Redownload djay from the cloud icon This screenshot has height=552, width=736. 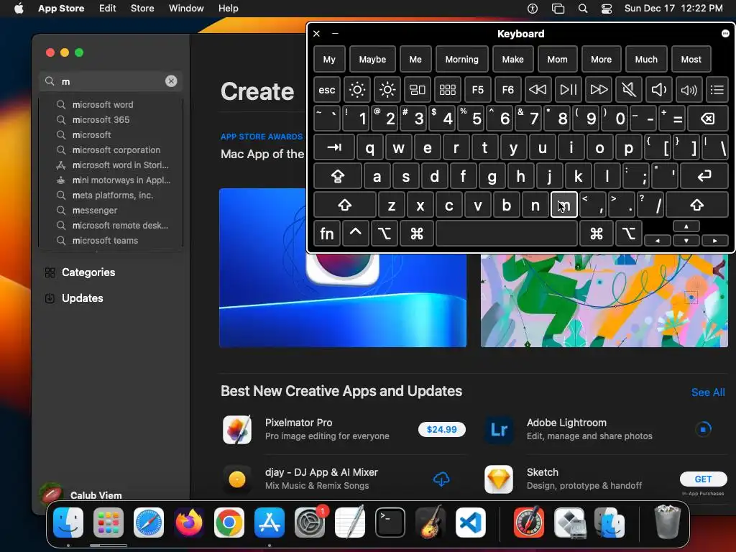pos(441,479)
